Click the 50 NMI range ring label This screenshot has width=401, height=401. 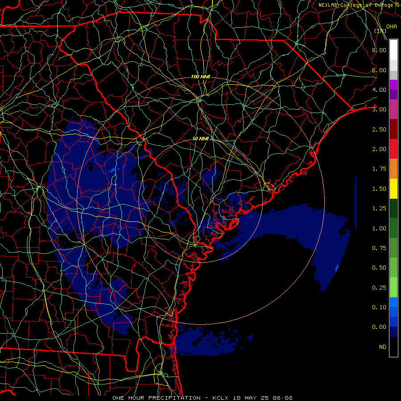coord(201,139)
